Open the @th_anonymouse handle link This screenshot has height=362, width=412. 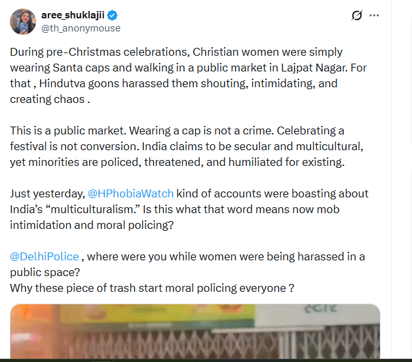pos(81,28)
